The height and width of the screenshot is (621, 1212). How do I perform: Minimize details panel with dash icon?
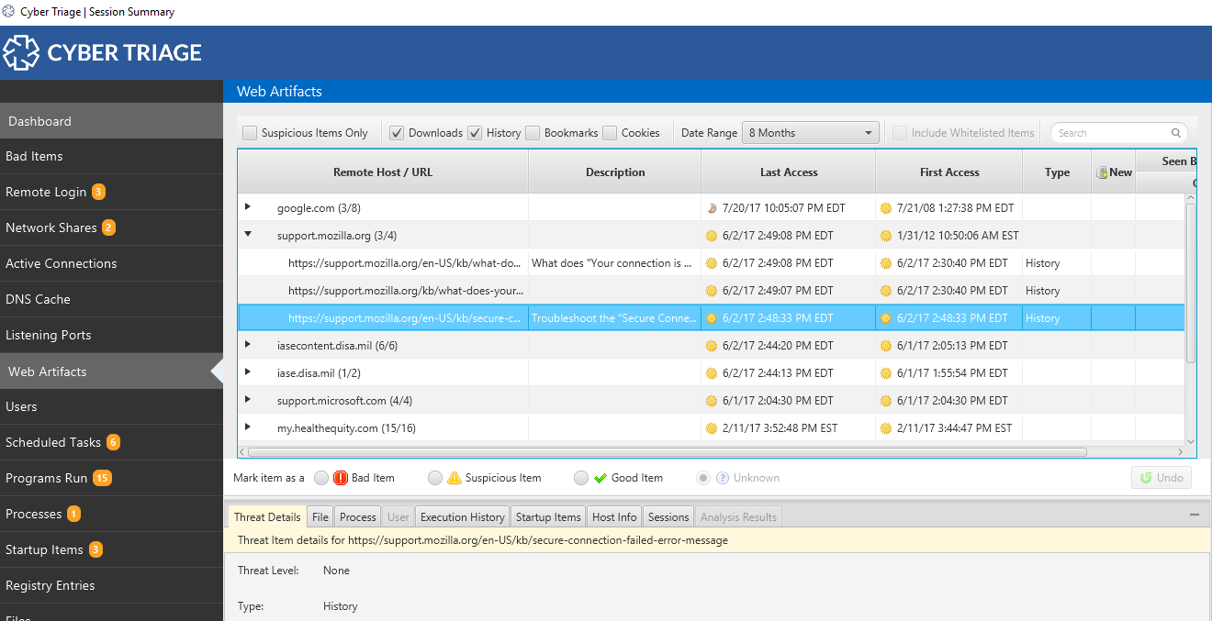pos(1195,516)
